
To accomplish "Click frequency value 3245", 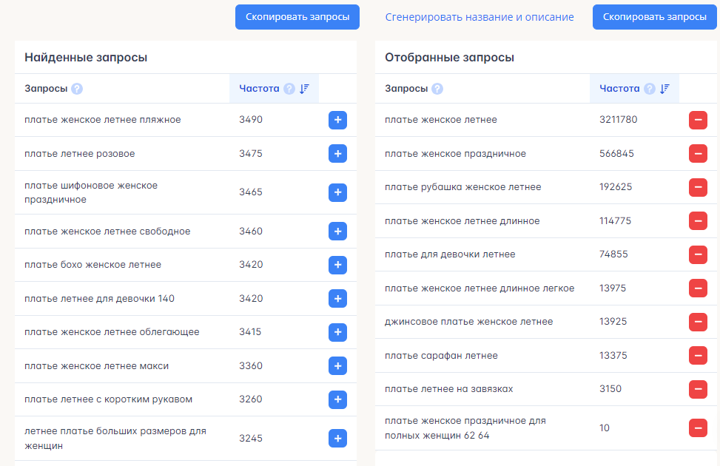I will [x=251, y=438].
